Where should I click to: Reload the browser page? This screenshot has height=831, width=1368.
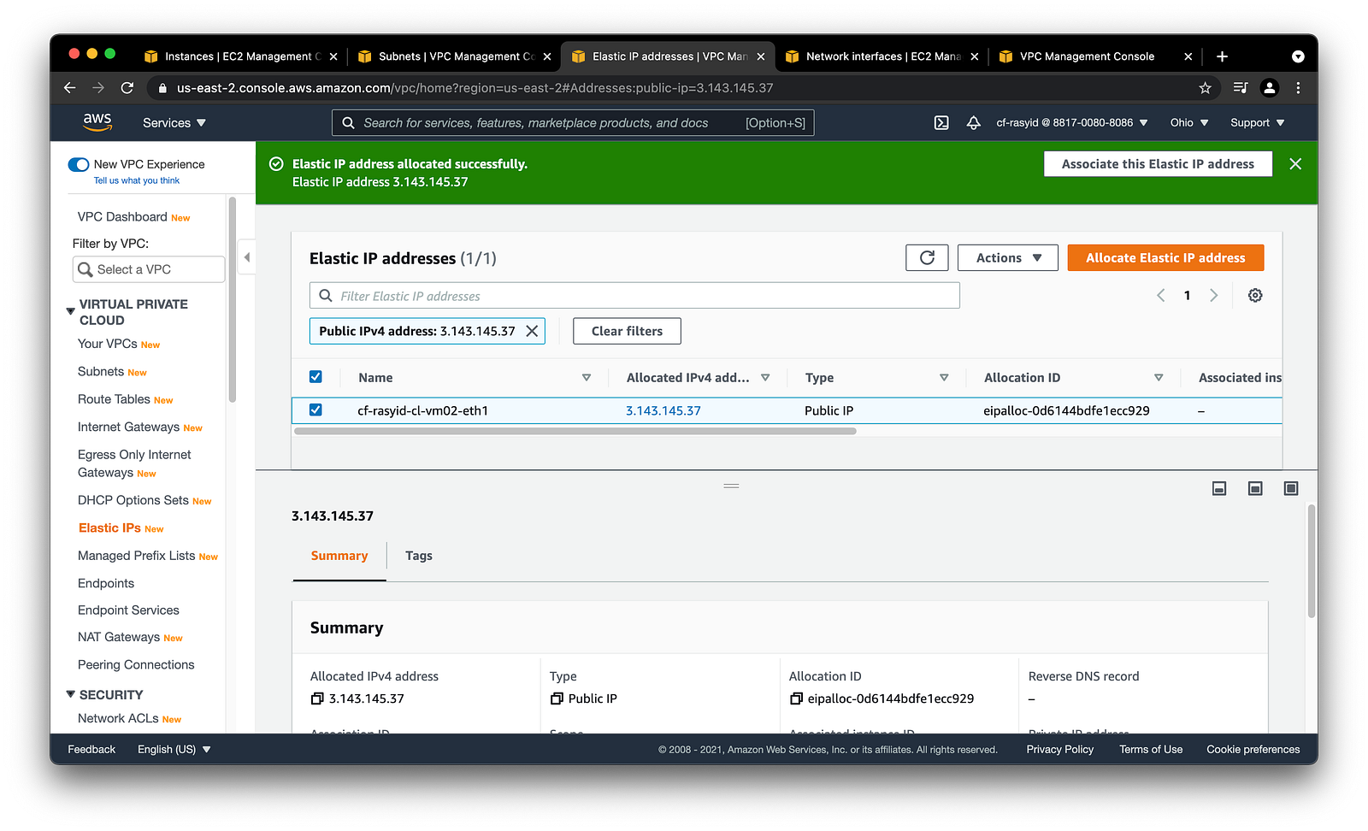127,88
